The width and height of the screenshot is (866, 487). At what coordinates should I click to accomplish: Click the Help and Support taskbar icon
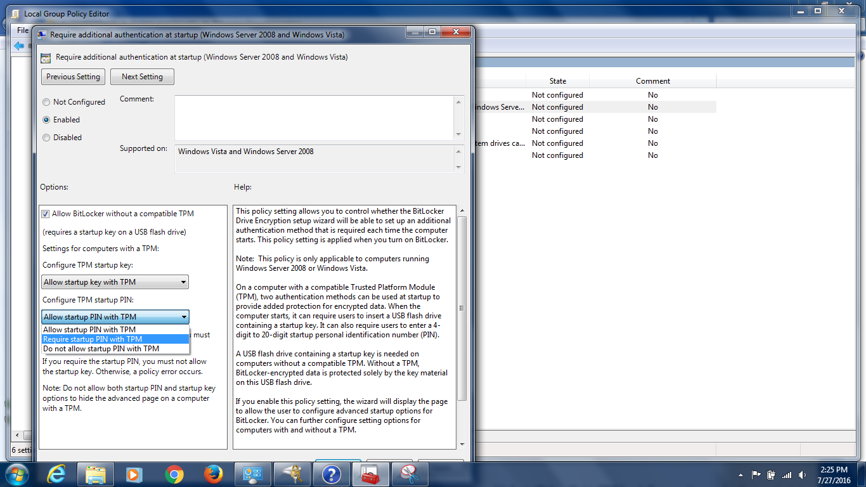click(332, 474)
